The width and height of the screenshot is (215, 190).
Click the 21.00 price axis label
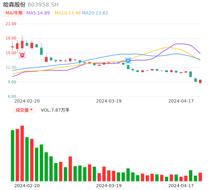[11, 24]
